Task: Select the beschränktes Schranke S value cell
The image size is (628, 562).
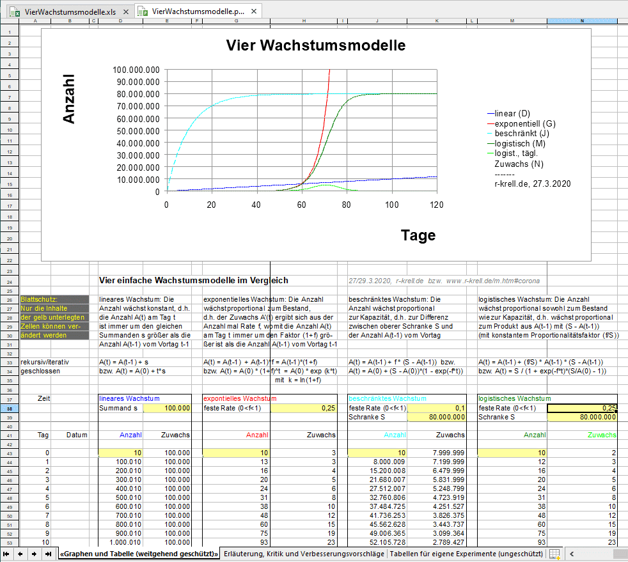Action: click(x=437, y=418)
